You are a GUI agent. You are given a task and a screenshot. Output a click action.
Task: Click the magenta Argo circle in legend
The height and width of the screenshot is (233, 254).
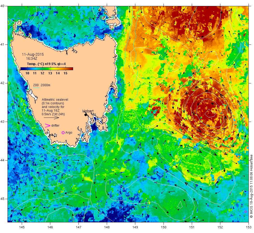click(x=63, y=133)
